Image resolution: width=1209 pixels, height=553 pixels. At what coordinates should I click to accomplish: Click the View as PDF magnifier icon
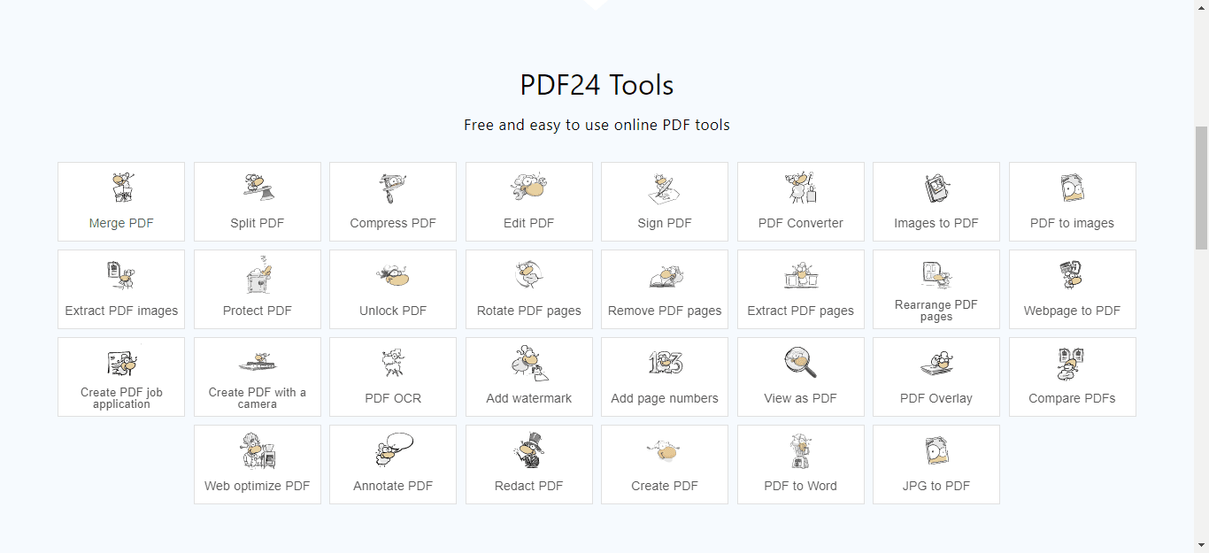801,363
